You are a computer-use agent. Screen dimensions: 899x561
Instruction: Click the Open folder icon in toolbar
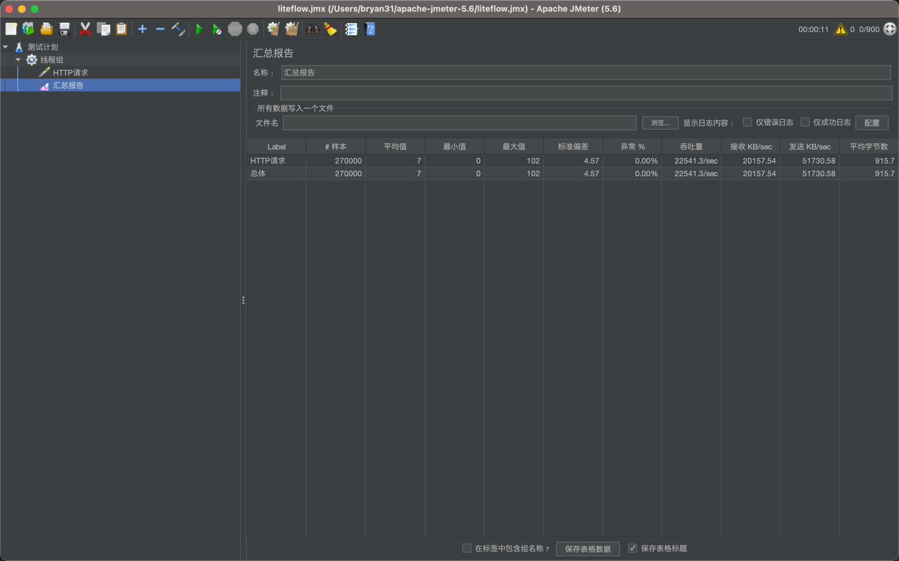click(x=47, y=29)
